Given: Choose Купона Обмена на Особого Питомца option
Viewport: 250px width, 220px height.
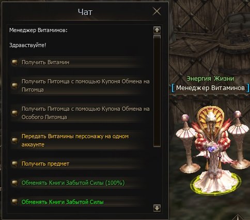Looking at the screenshot, I should pyautogui.click(x=80, y=113).
